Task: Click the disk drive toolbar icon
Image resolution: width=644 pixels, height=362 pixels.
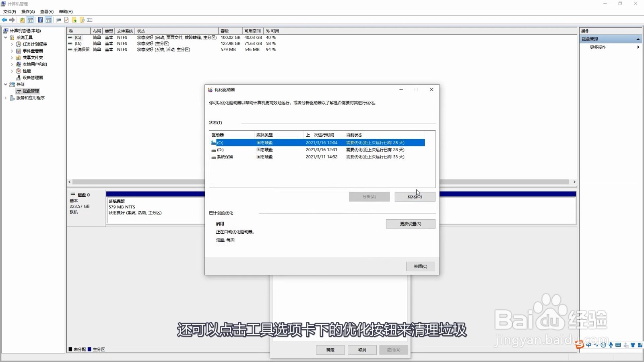Action: pyautogui.click(x=59, y=20)
